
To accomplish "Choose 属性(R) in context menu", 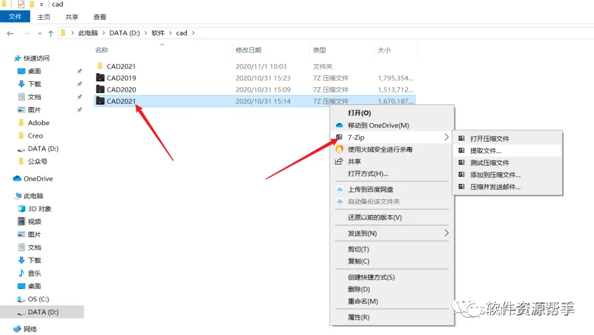I will (392, 317).
